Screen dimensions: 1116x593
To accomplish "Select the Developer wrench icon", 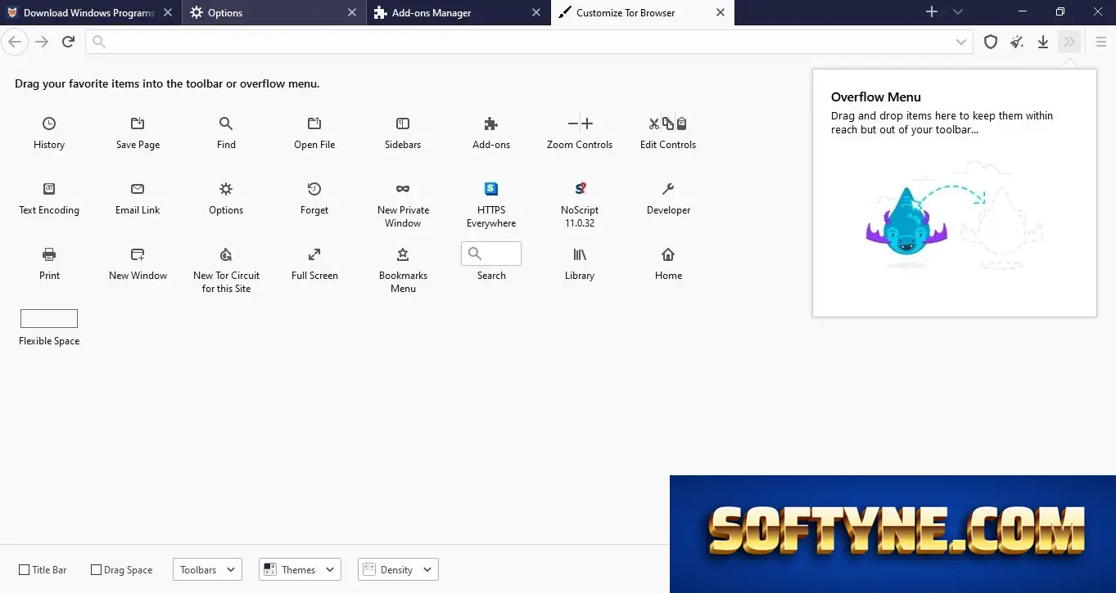I will click(668, 189).
